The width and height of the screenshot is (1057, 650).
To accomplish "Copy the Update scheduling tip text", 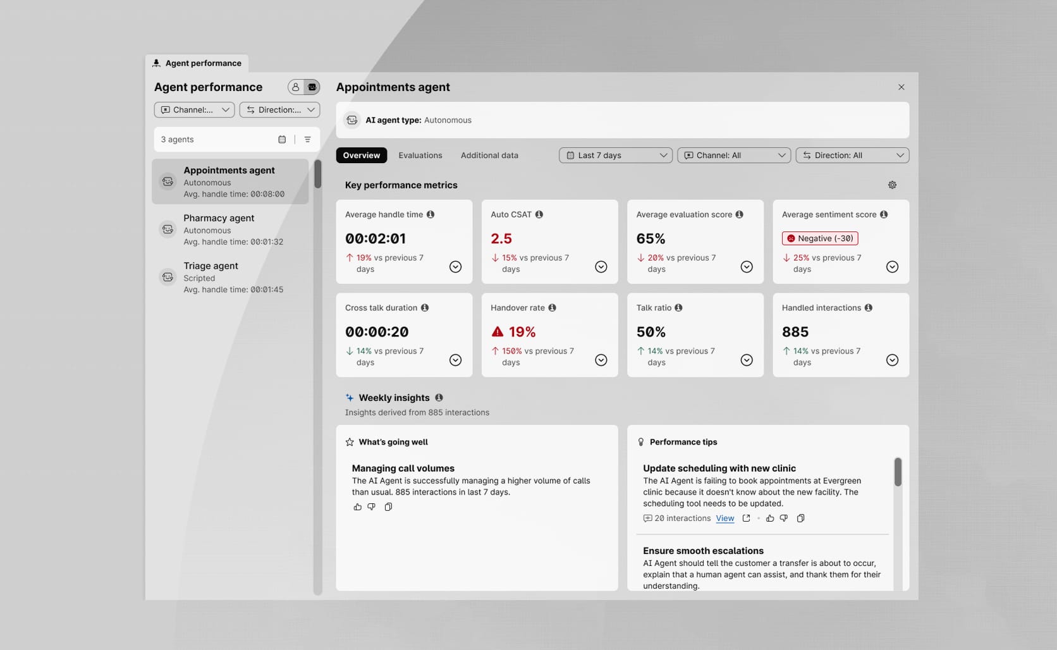I will (800, 518).
